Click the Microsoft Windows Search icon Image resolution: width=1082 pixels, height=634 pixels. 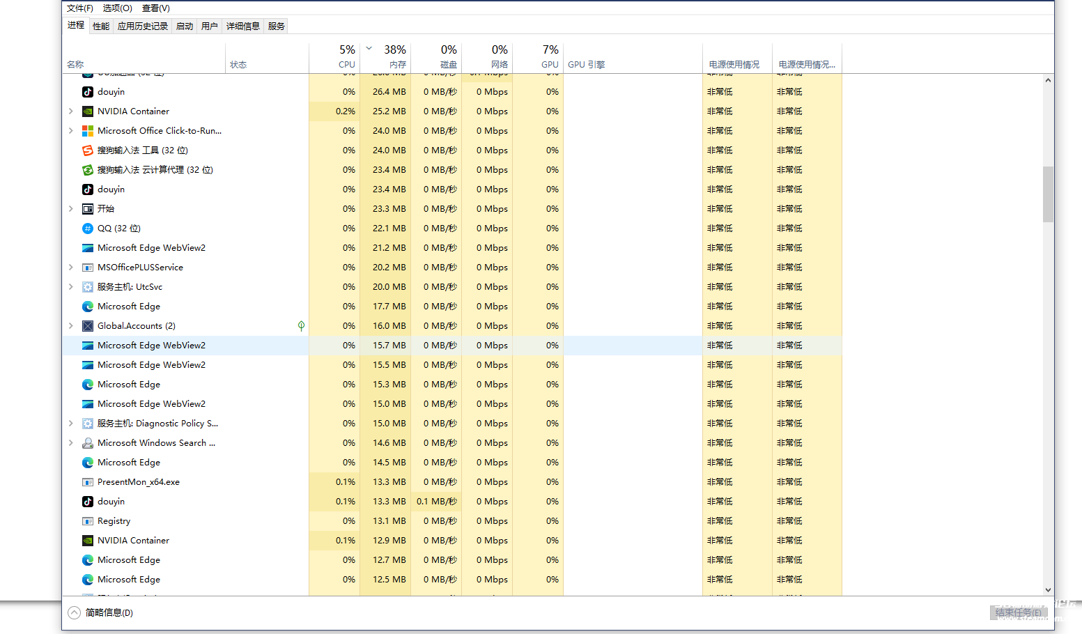pos(88,443)
